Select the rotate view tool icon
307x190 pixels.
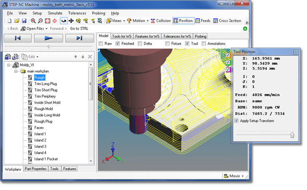64,21
